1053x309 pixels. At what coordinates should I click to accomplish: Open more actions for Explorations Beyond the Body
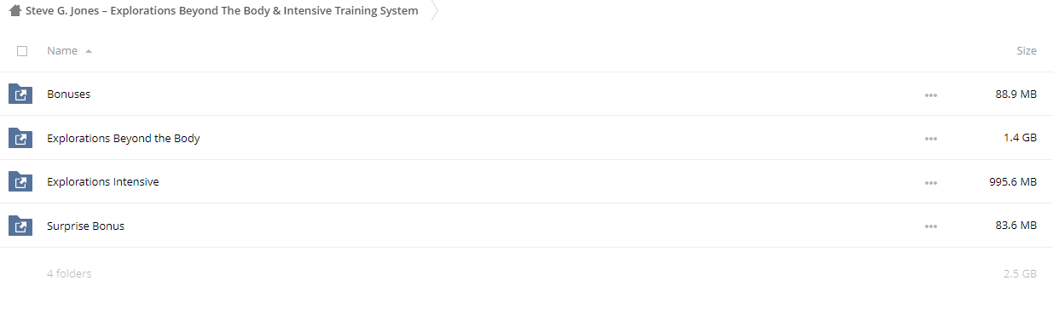(x=931, y=139)
